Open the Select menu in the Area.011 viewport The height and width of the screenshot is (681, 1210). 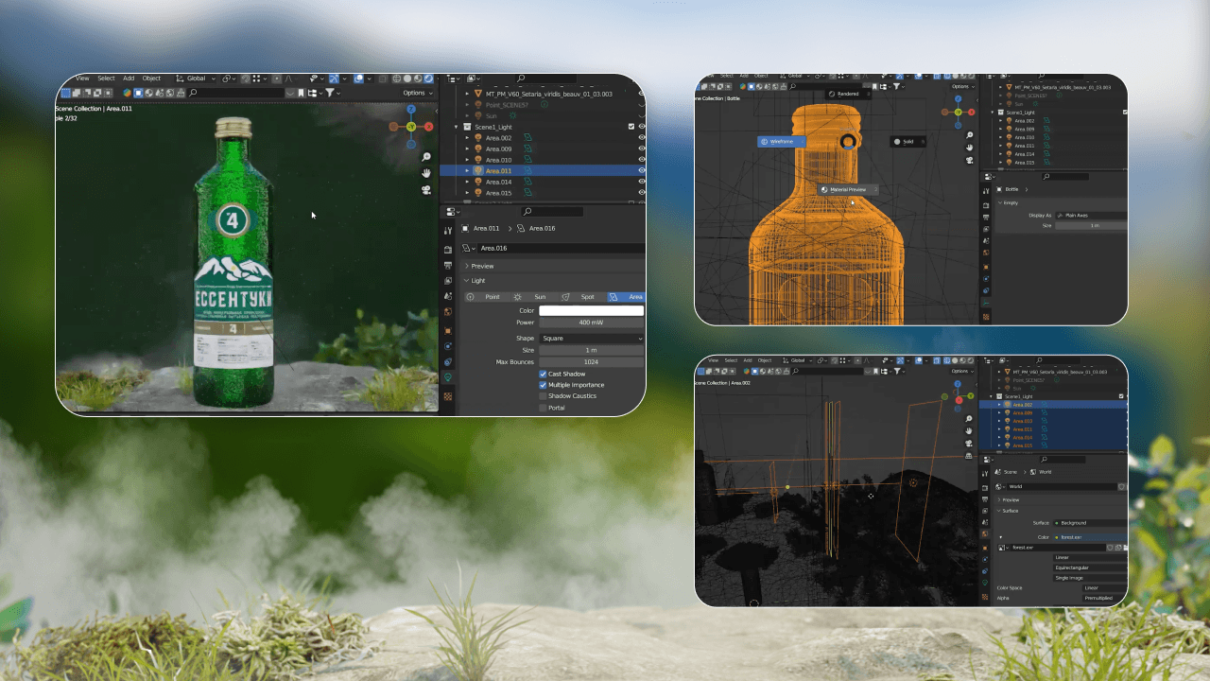coord(106,79)
